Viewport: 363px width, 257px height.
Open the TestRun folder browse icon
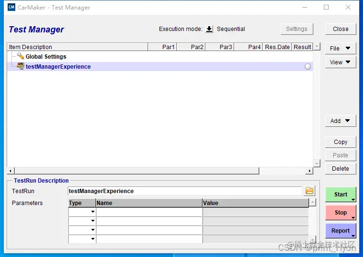point(310,191)
